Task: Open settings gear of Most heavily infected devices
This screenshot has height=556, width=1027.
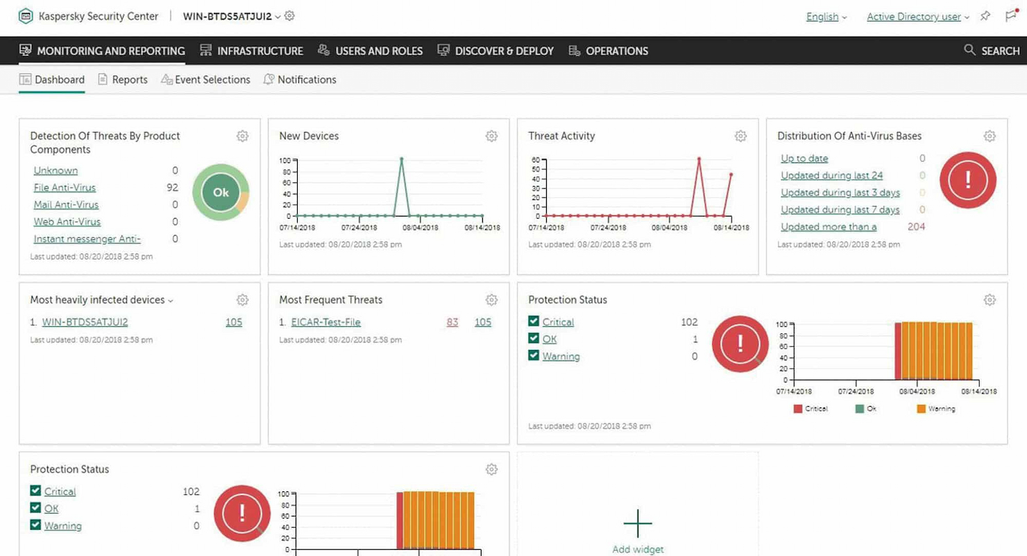Action: tap(242, 300)
